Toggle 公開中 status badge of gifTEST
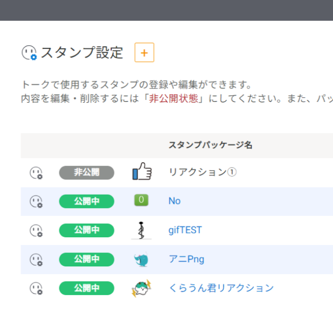 (x=87, y=230)
